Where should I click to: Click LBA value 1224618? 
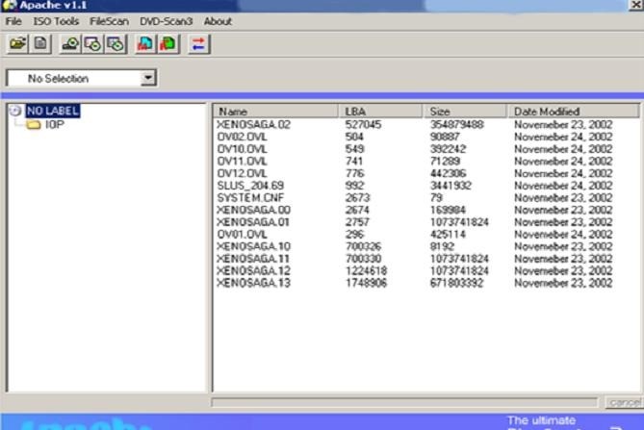tap(366, 271)
